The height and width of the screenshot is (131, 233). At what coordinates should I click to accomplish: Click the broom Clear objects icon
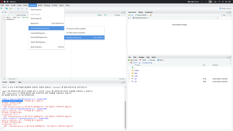coord(151,15)
